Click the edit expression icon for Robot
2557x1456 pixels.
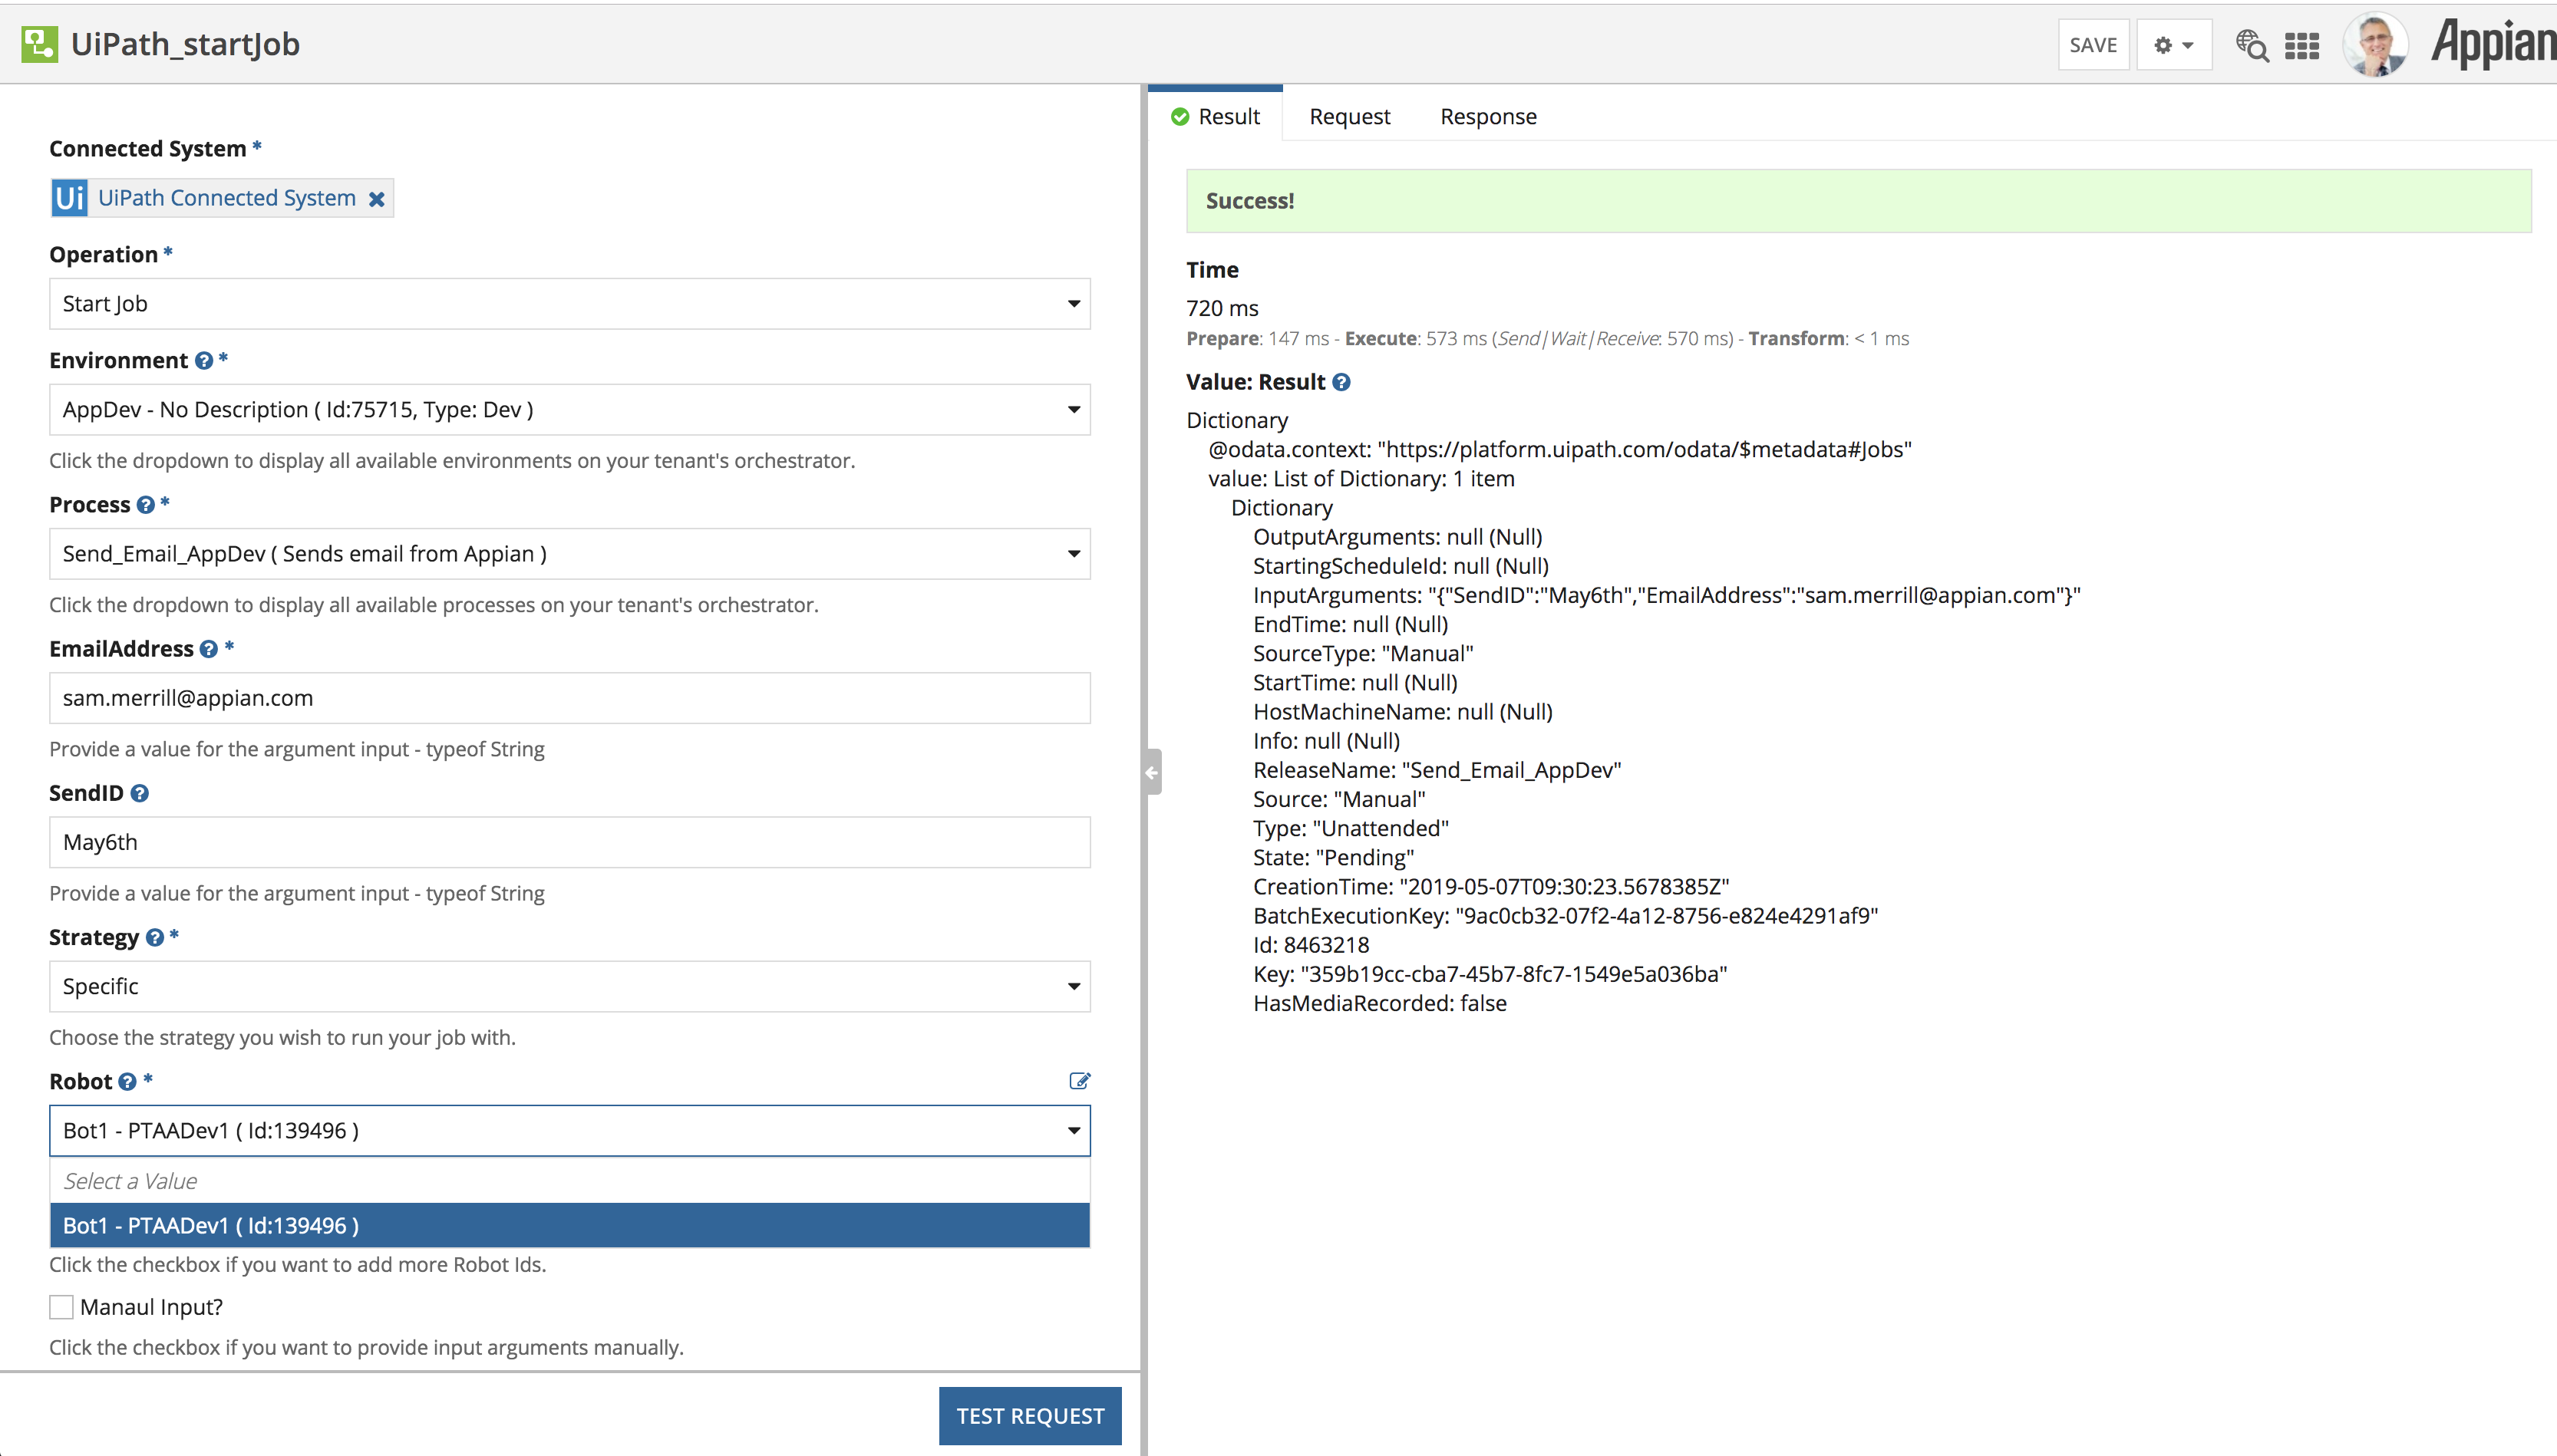point(1080,1081)
